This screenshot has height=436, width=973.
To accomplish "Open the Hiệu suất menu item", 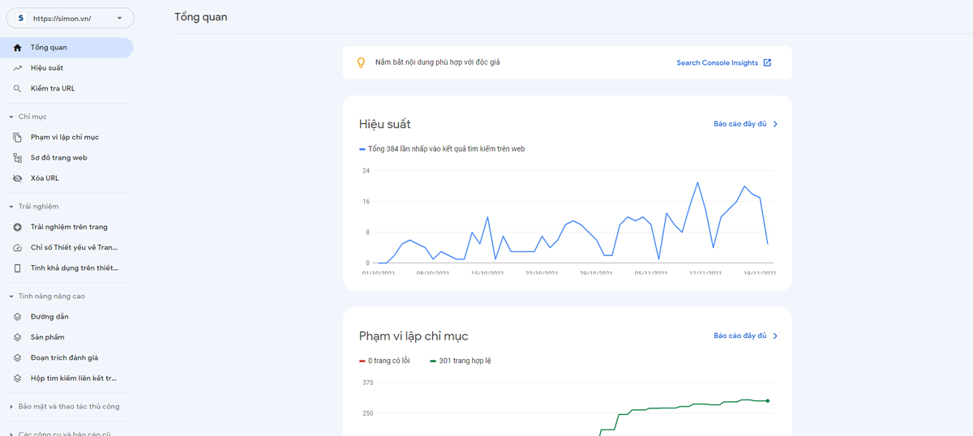I will 66,68.
